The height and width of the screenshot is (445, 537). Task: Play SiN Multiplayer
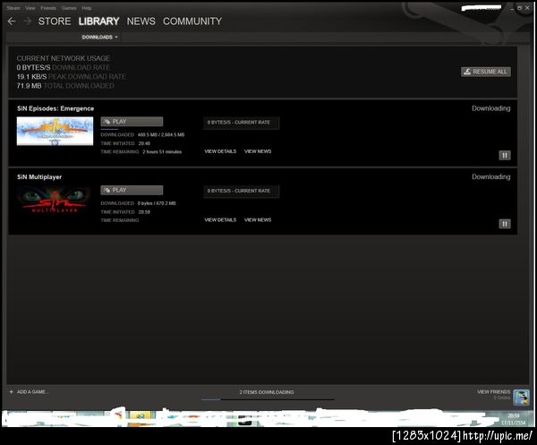coord(132,190)
